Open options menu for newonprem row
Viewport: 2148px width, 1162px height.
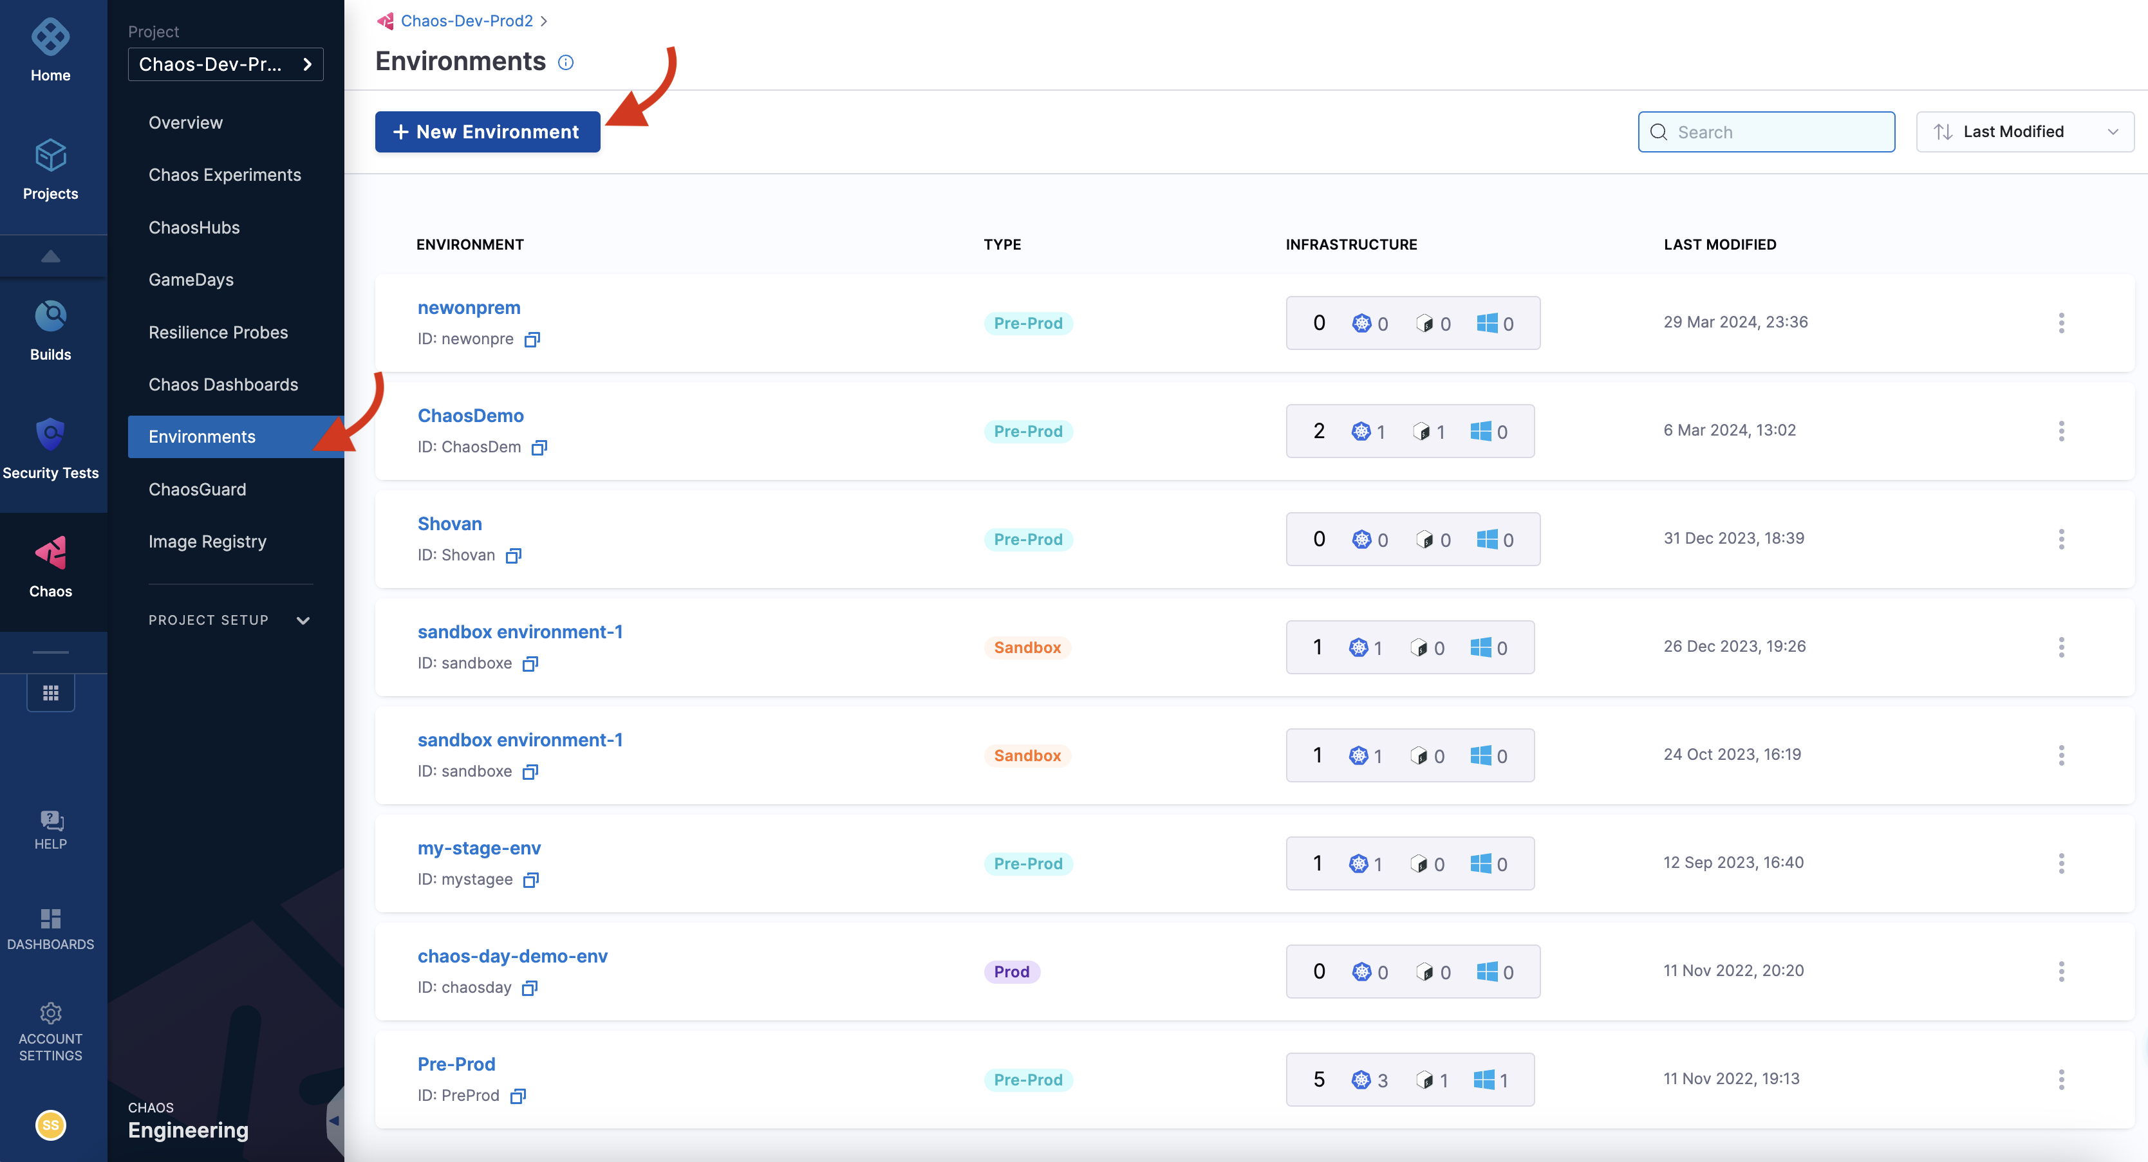coord(2060,322)
